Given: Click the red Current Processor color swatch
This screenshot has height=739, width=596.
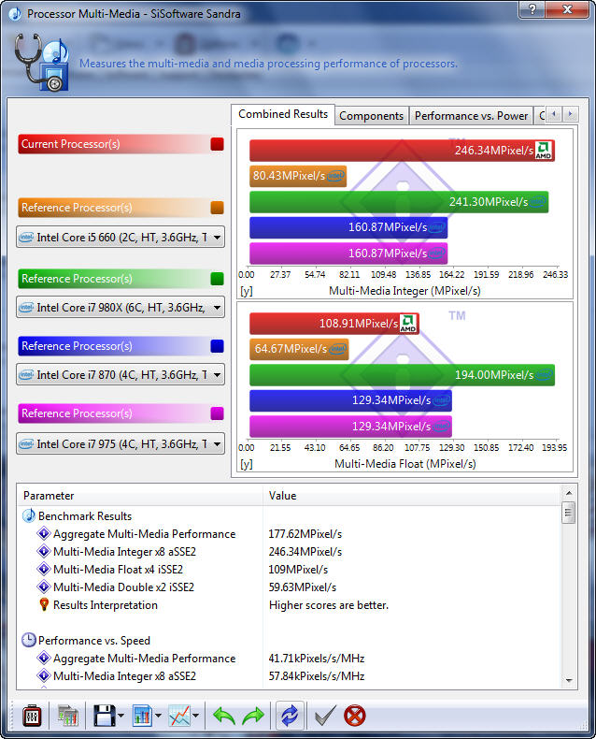Looking at the screenshot, I should click(217, 144).
